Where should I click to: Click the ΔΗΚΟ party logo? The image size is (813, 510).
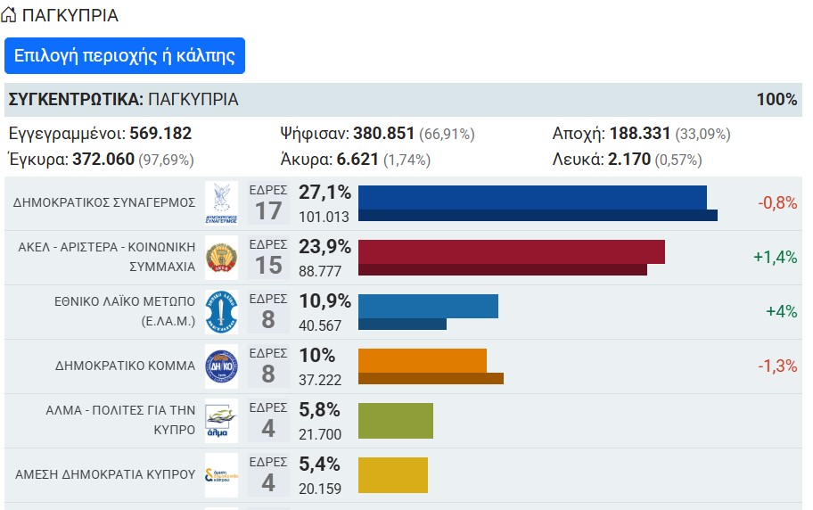[221, 366]
